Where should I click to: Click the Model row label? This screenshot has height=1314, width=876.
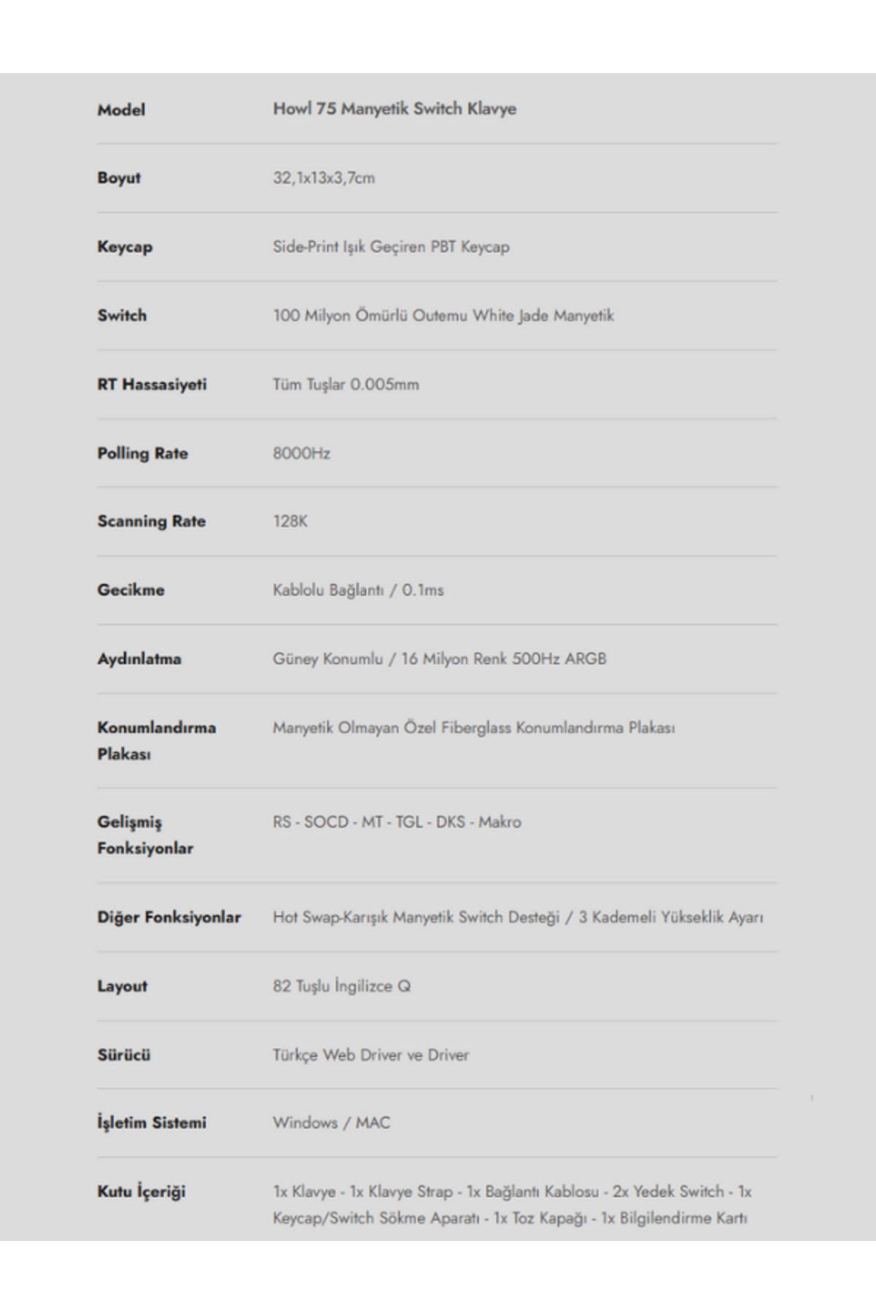click(x=121, y=110)
